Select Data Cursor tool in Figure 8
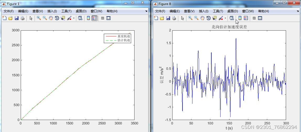The image size is (301, 132). [214, 18]
